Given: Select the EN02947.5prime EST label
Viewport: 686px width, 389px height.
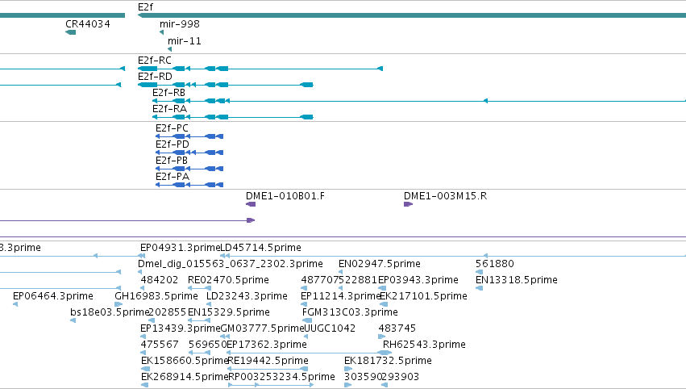Looking at the screenshot, I should [x=380, y=264].
